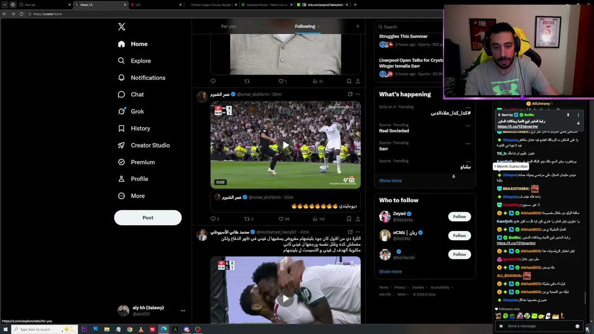The height and width of the screenshot is (334, 594).
Task: Open the Real Sociedad trending topic
Action: (394, 131)
